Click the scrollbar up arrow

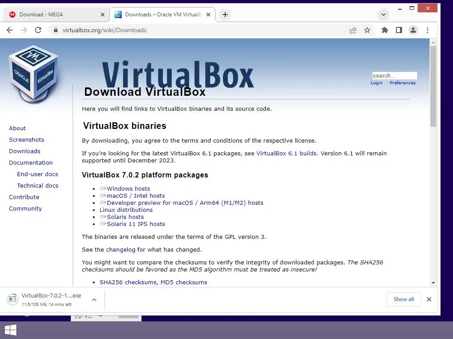(433, 42)
